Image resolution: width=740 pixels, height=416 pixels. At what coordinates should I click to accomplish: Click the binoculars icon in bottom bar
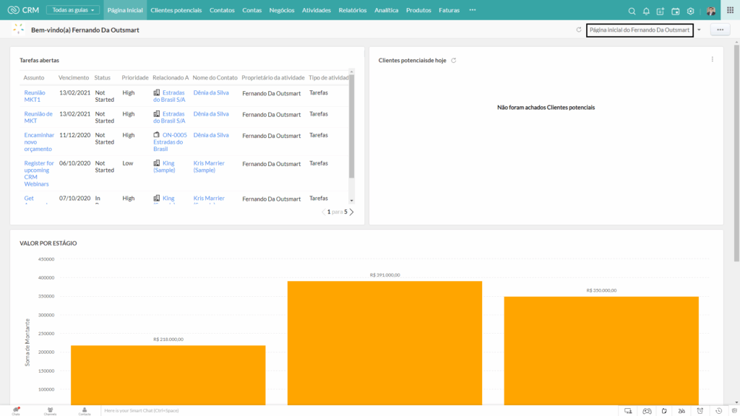pyautogui.click(x=681, y=411)
